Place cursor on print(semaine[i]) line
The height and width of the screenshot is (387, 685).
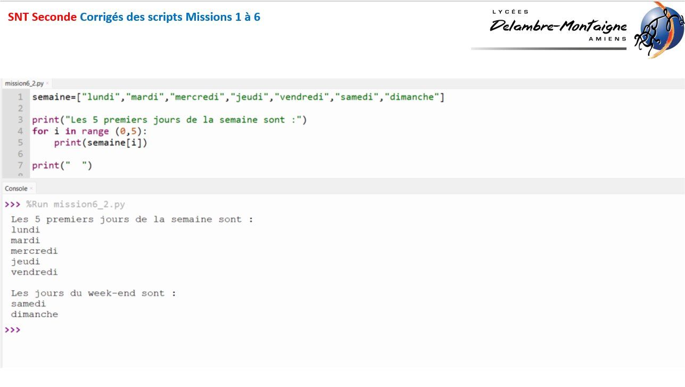(100, 143)
